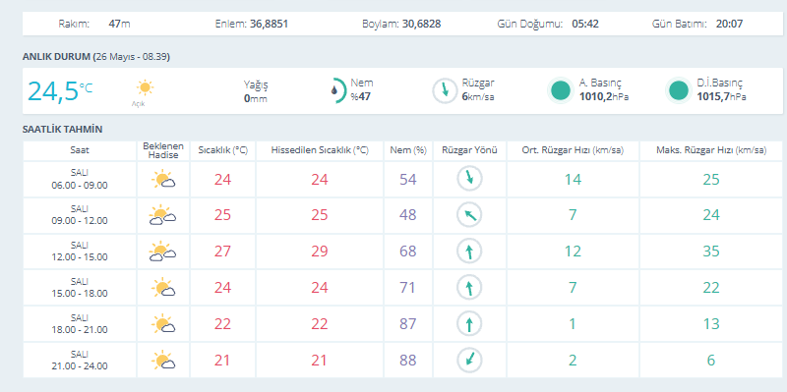Click humidity value 87
This screenshot has height=392, width=787.
[x=408, y=324]
